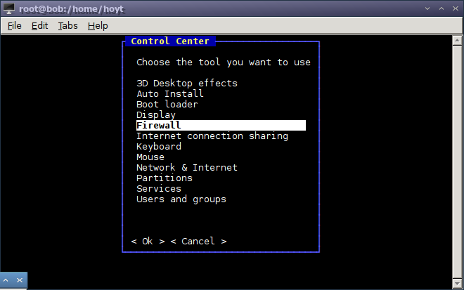
Task: Open the Users and groups tool
Action: pos(181,199)
